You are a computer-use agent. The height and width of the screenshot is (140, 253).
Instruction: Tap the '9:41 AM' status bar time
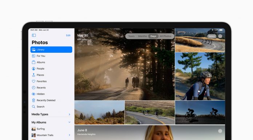point(34,30)
